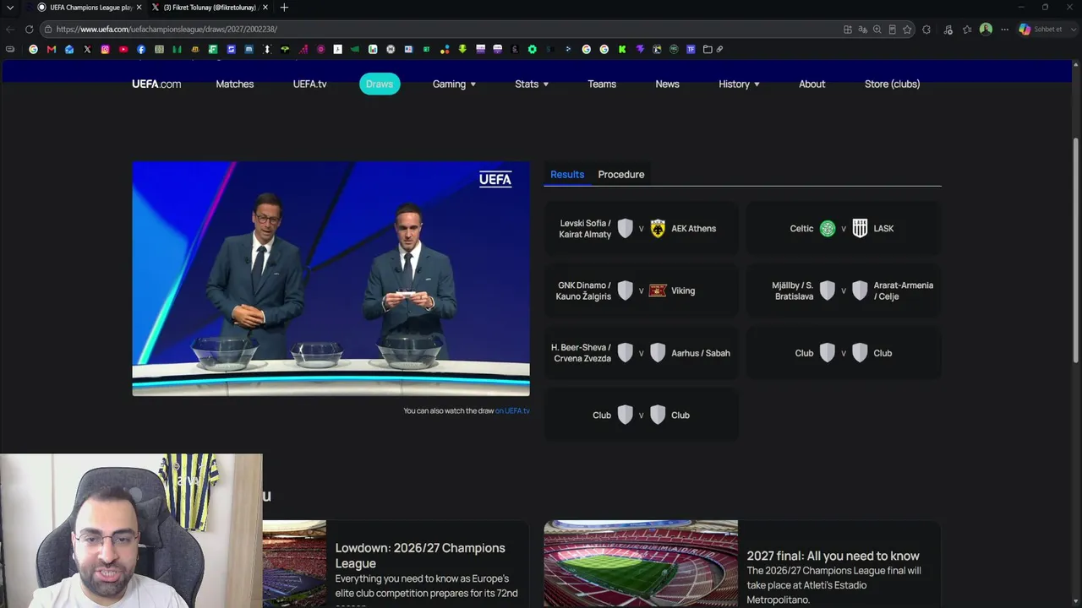Click 'Ararat-Armenia / Celje' text
The image size is (1082, 608).
(x=904, y=290)
